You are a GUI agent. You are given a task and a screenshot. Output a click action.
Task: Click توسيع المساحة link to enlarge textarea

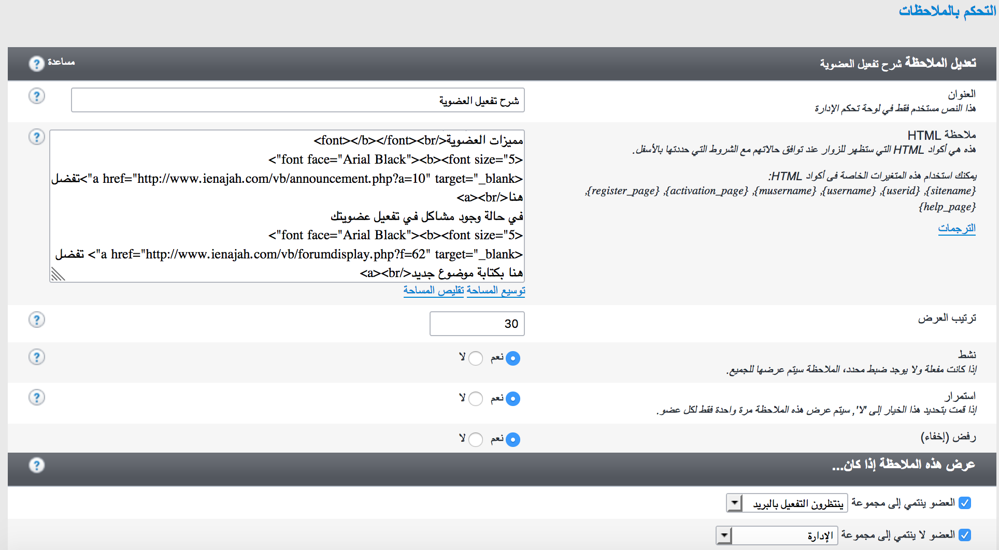(x=496, y=291)
